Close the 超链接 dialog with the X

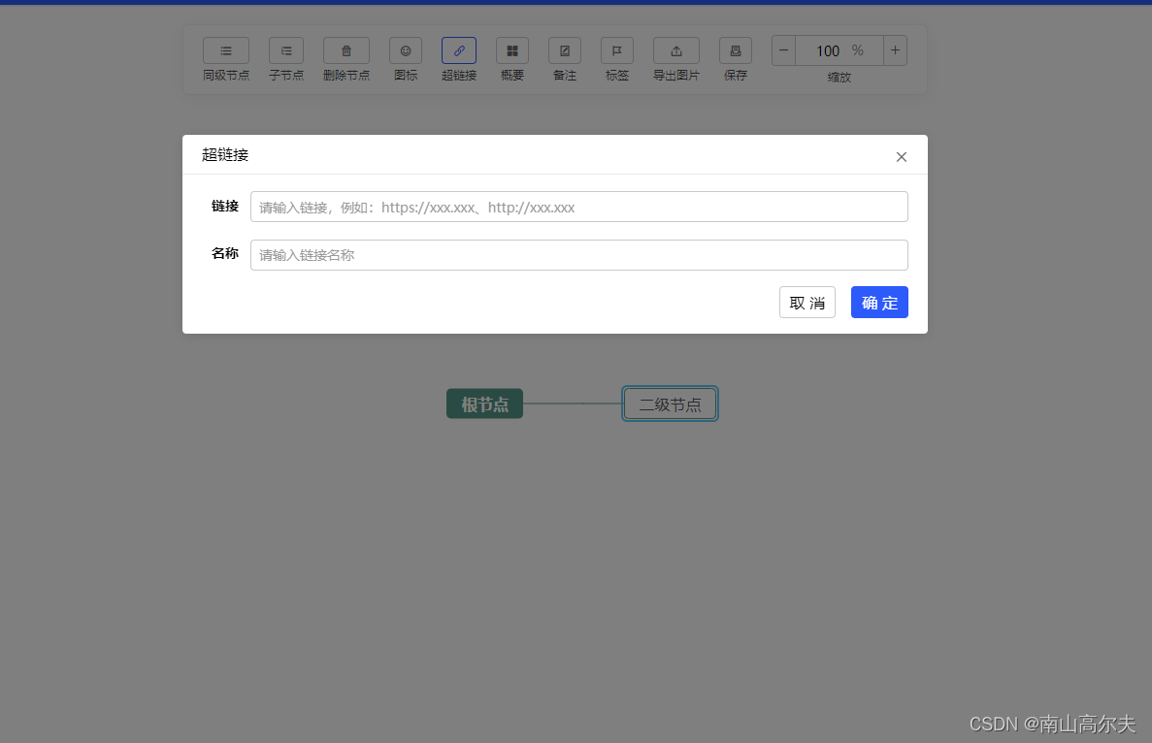[901, 156]
